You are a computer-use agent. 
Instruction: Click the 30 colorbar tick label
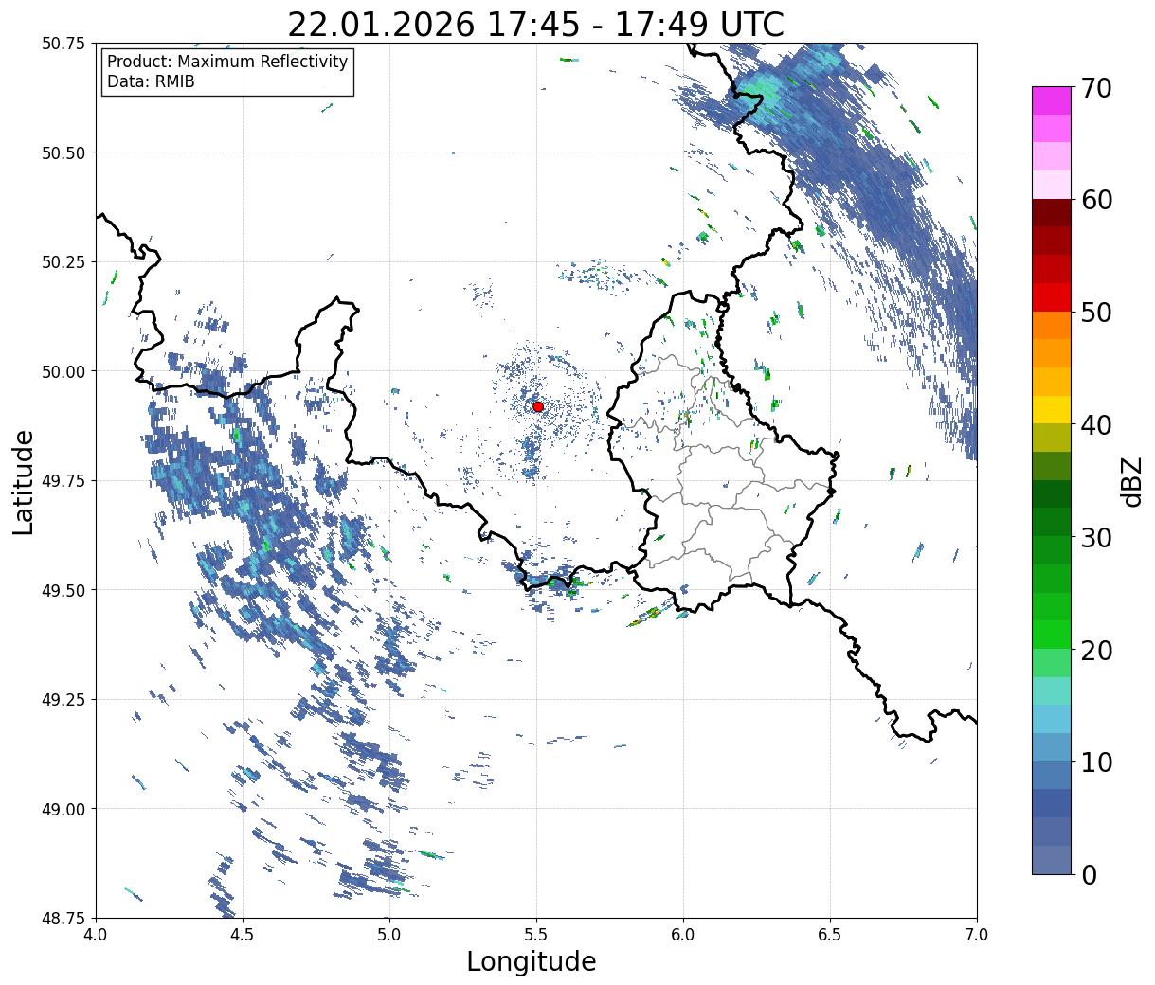(1096, 537)
